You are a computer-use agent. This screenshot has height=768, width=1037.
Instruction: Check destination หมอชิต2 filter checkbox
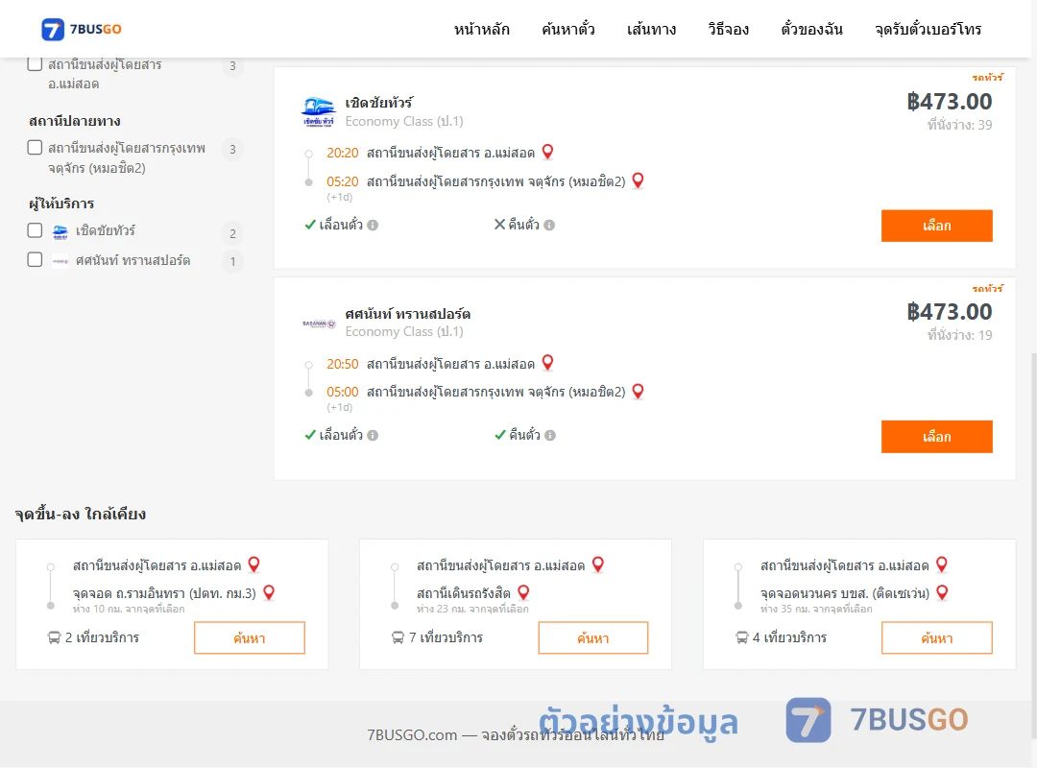36,148
